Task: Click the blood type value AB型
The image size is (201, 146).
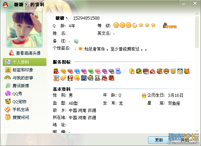Action: coord(73,103)
